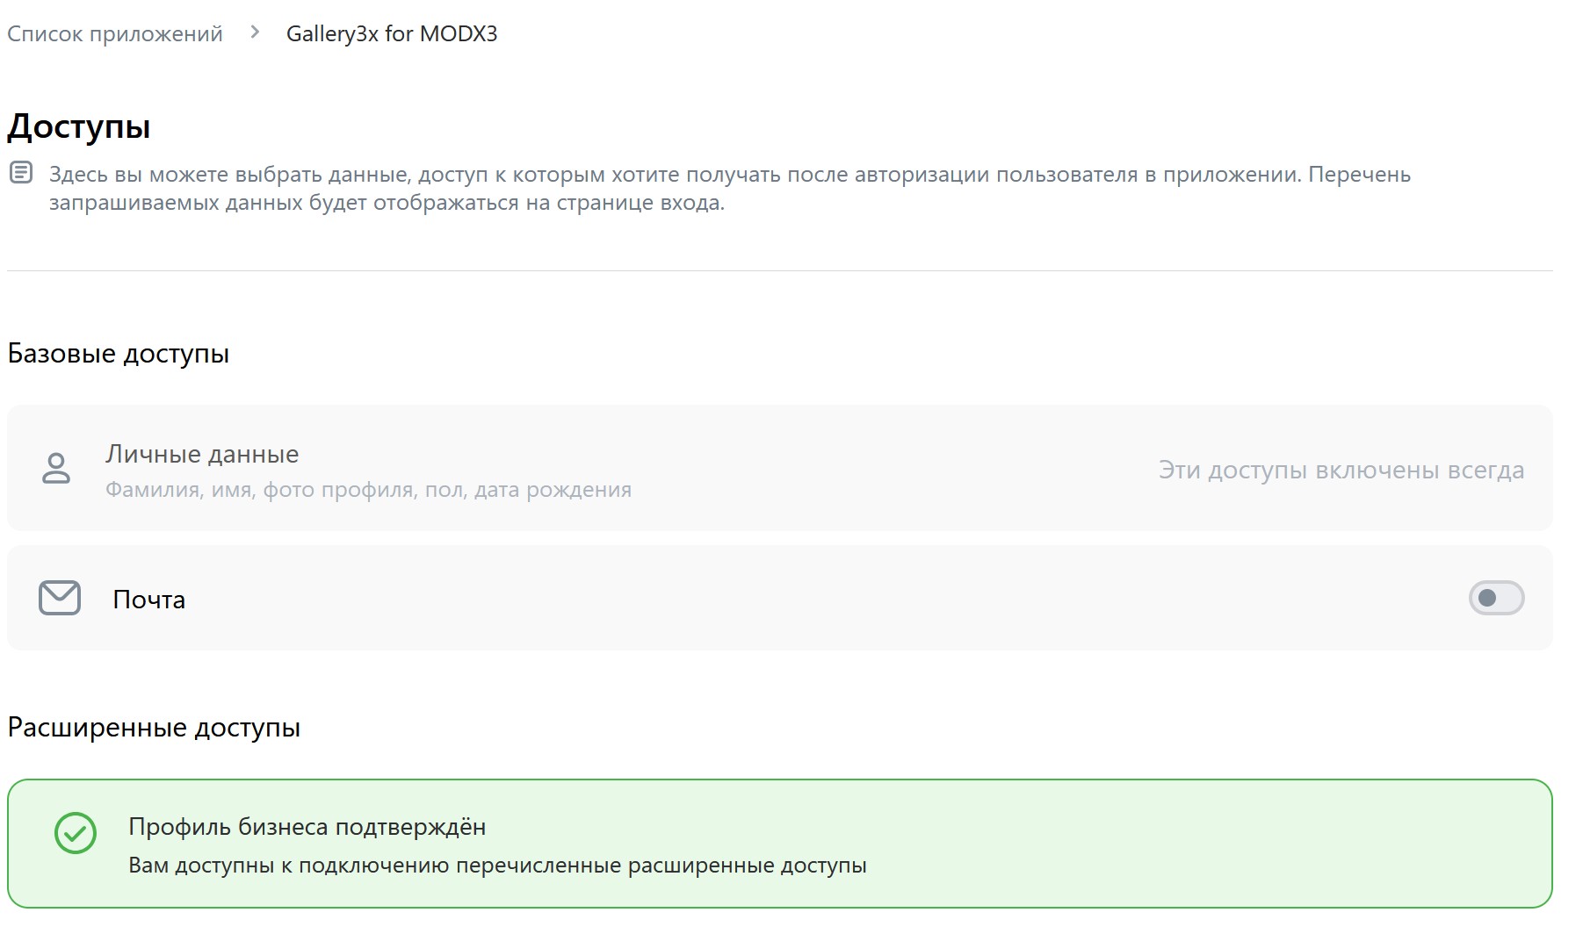This screenshot has height=934, width=1583.
Task: Click the Профиль бизнеса подтверждён message
Action: pyautogui.click(x=307, y=827)
